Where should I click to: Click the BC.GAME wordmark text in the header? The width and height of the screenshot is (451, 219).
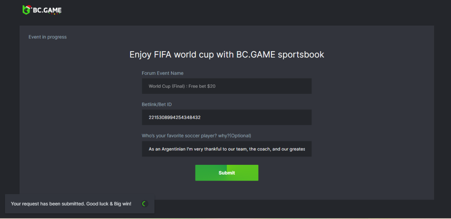tap(47, 10)
